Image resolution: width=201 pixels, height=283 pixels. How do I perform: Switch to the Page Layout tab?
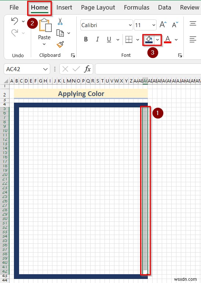pos(98,7)
